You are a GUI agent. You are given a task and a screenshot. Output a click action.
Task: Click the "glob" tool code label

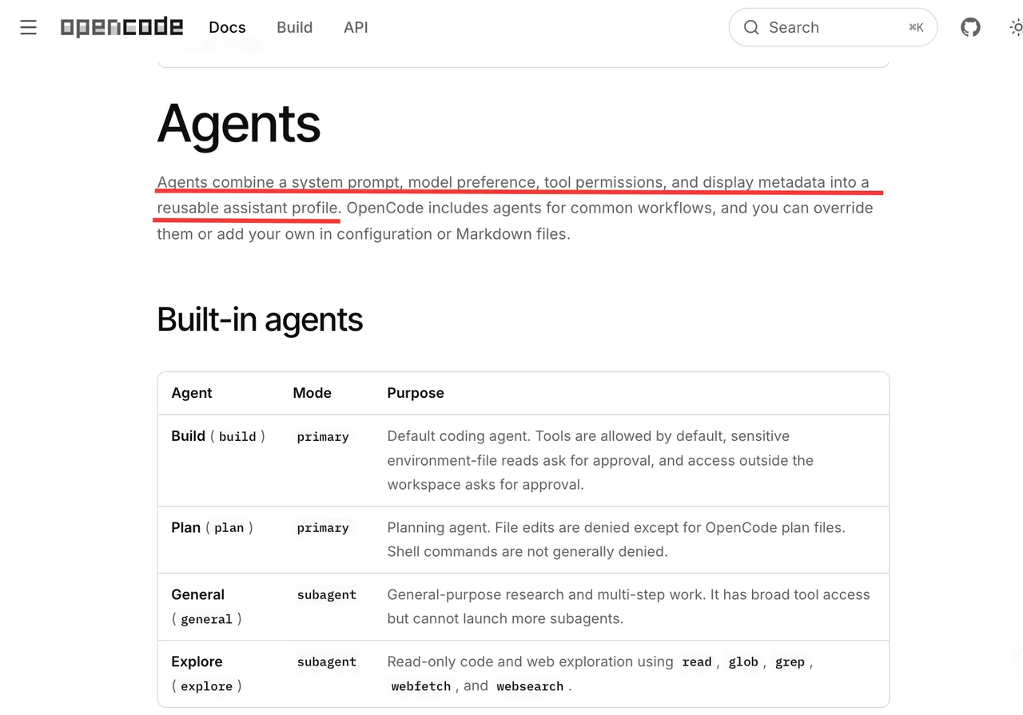pyautogui.click(x=743, y=662)
